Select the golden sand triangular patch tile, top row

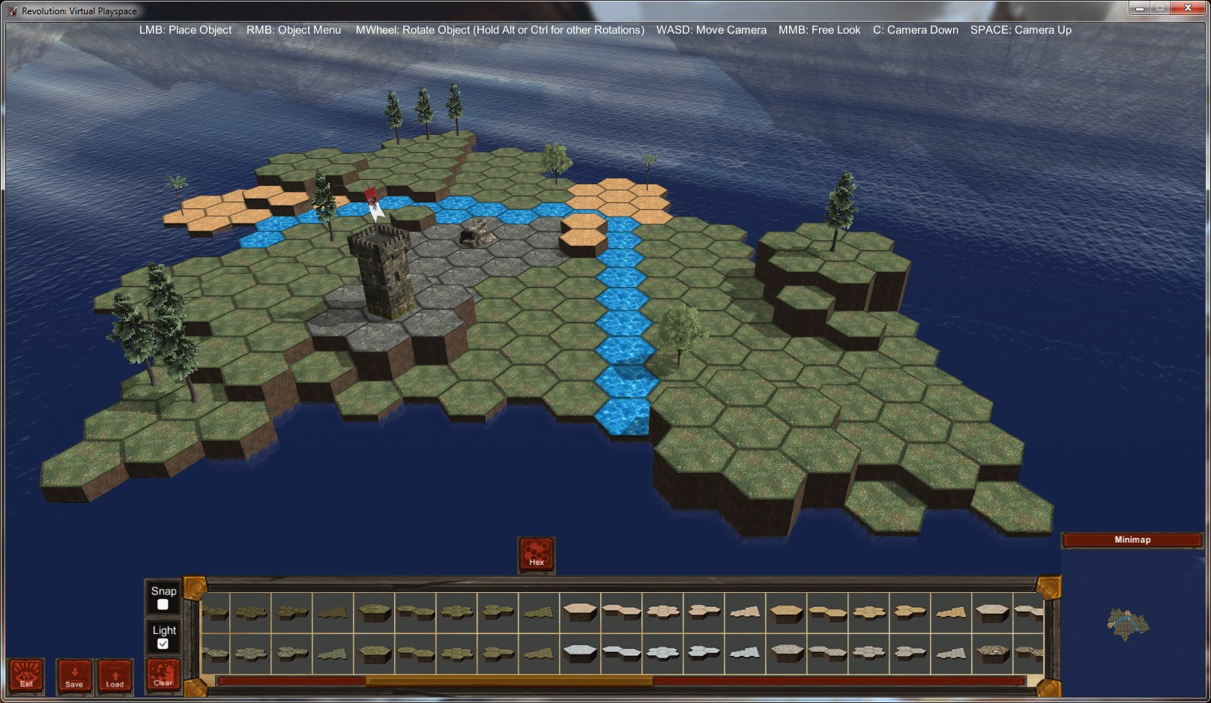950,612
